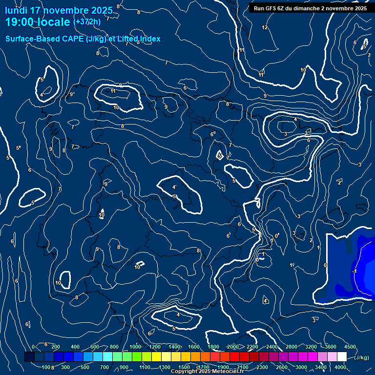The width and height of the screenshot is (375, 375).
Task: Click the "2100" label below the scale
Action: click(243, 367)
